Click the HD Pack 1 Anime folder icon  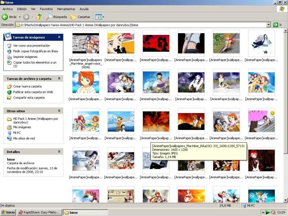pyautogui.click(x=9, y=119)
